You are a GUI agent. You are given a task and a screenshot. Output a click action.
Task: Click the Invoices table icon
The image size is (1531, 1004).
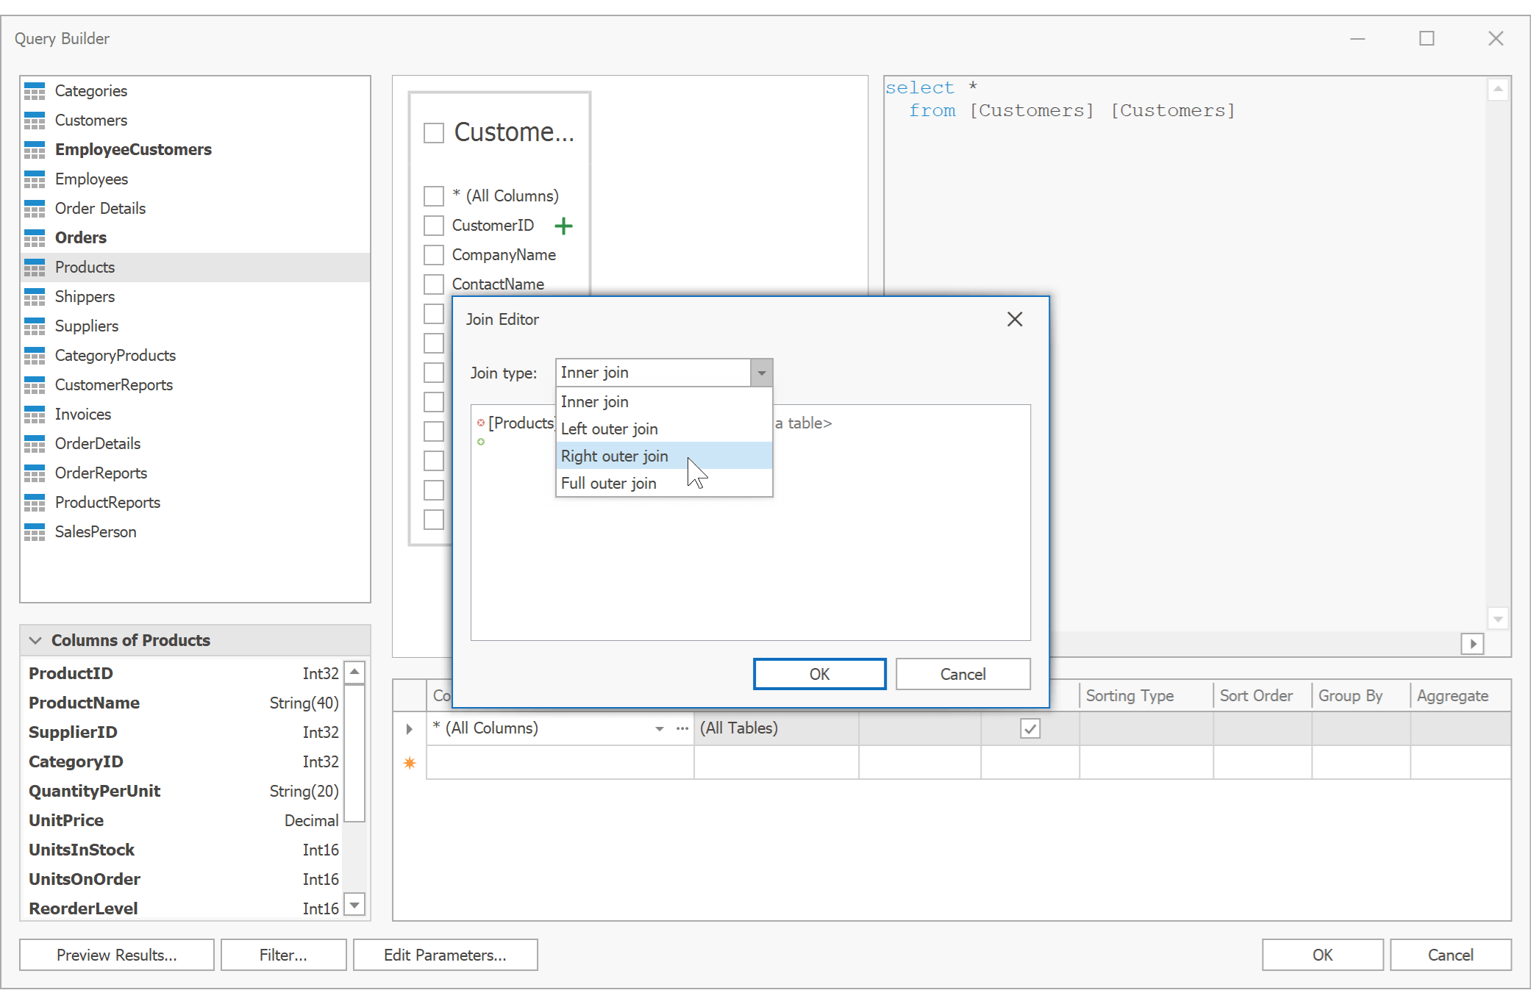35,414
